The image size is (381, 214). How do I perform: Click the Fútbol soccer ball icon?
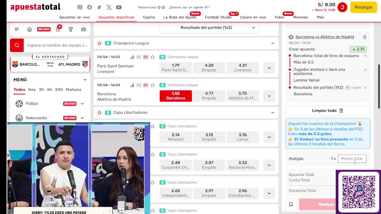(19, 104)
